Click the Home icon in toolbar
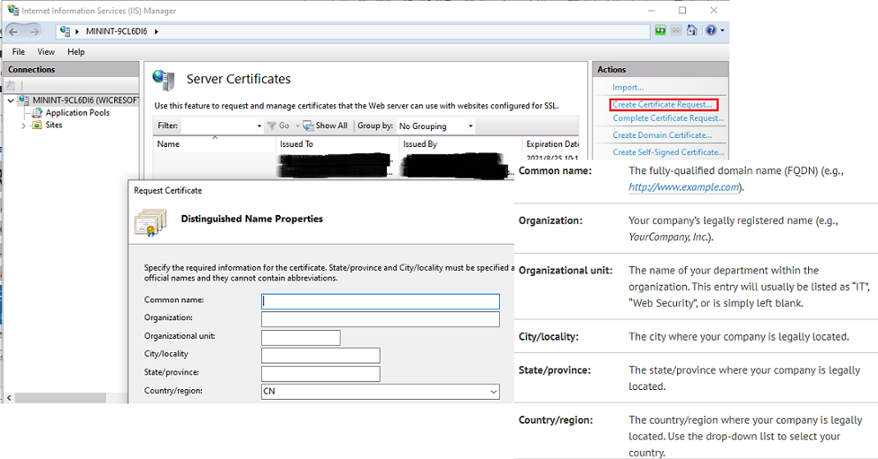The image size is (878, 459). pyautogui.click(x=692, y=30)
